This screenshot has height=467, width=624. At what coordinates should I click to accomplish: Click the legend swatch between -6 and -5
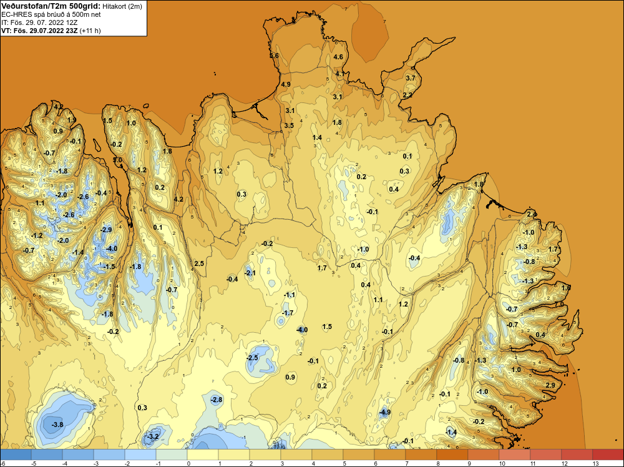pyautogui.click(x=16, y=455)
